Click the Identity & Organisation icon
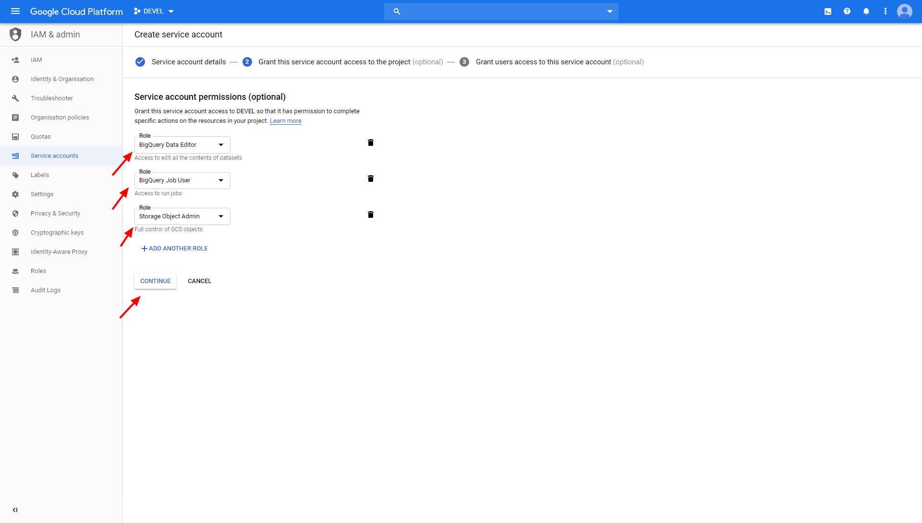Screen dimensions: 922x523 pos(15,79)
